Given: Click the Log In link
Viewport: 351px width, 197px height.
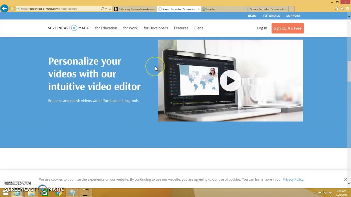Looking at the screenshot, I should click(262, 28).
